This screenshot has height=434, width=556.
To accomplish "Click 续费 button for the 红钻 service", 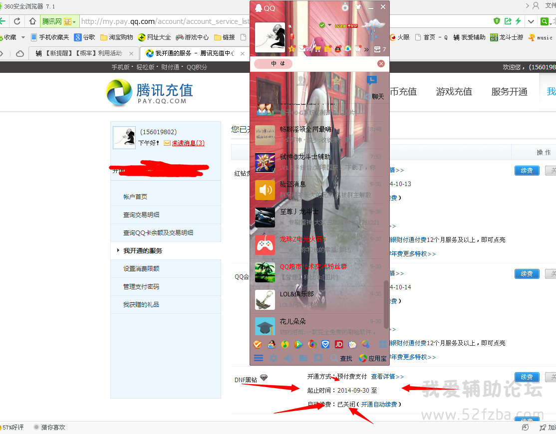I will tap(527, 171).
